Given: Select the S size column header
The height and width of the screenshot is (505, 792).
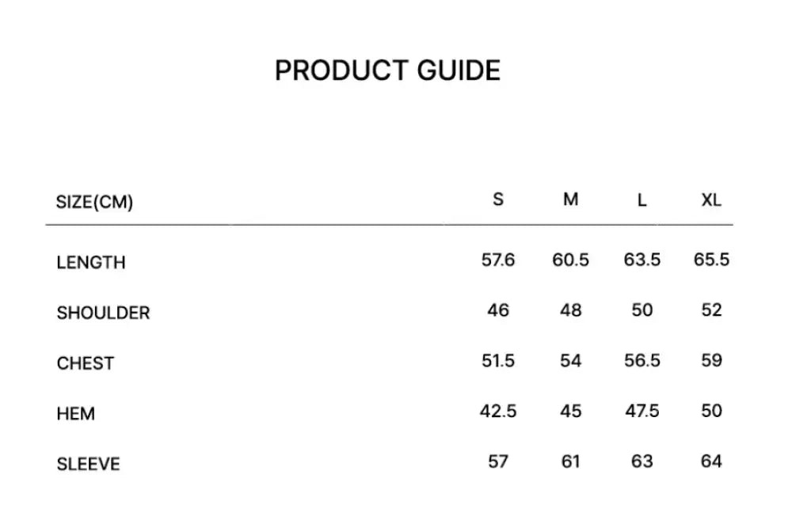Looking at the screenshot, I should (498, 199).
